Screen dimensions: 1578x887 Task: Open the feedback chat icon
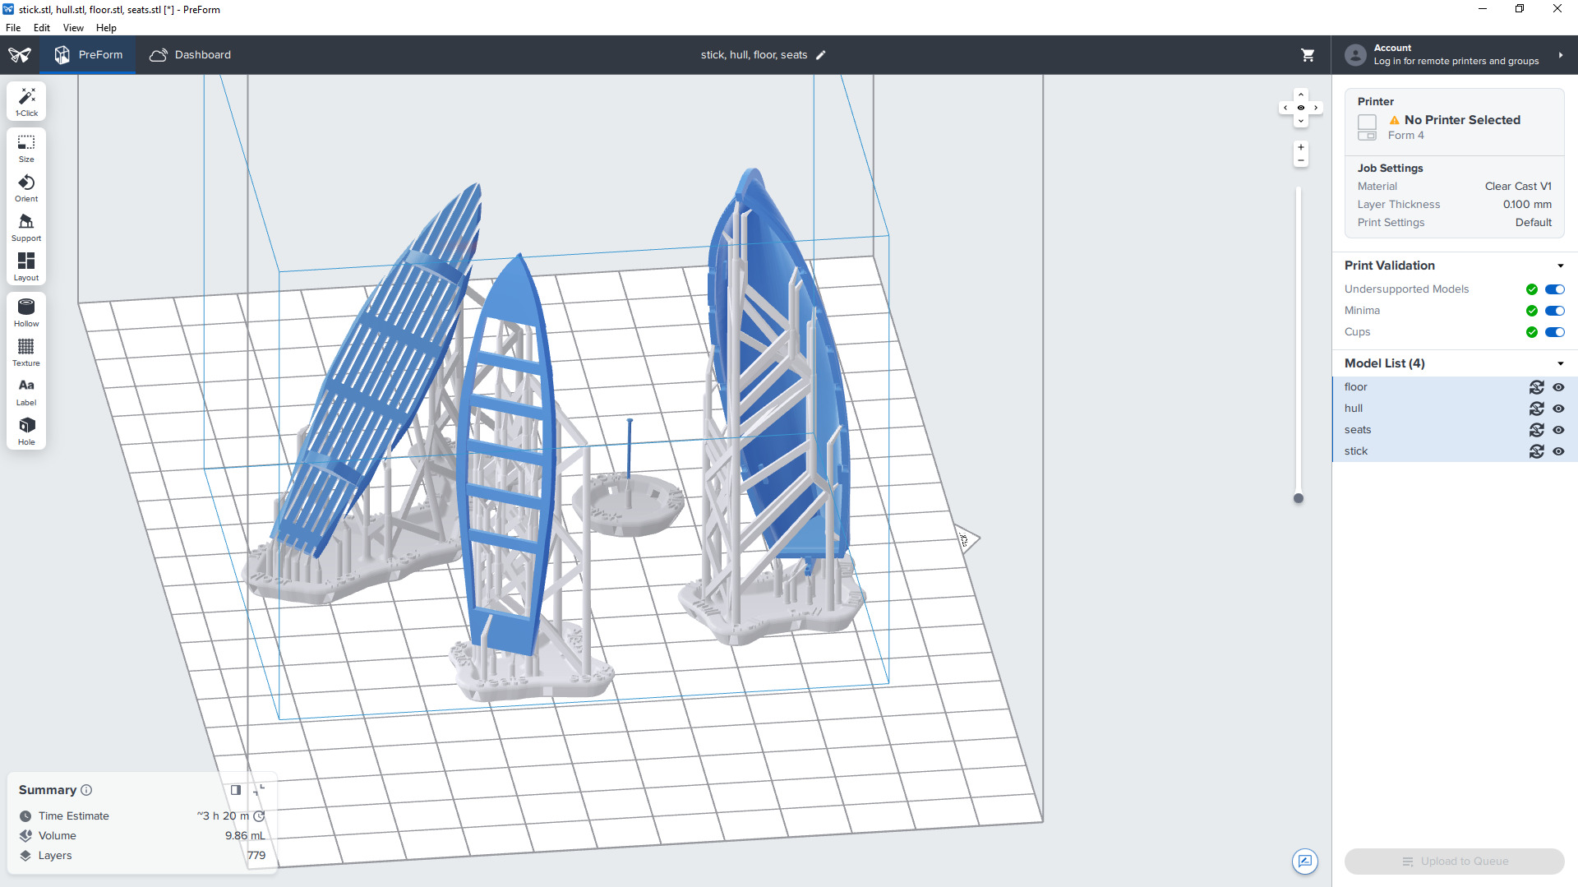click(x=1304, y=861)
